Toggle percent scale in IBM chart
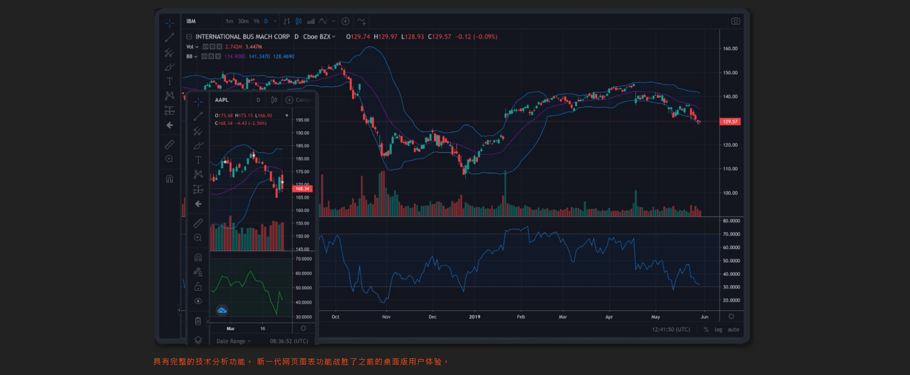910x375 pixels. [706, 330]
